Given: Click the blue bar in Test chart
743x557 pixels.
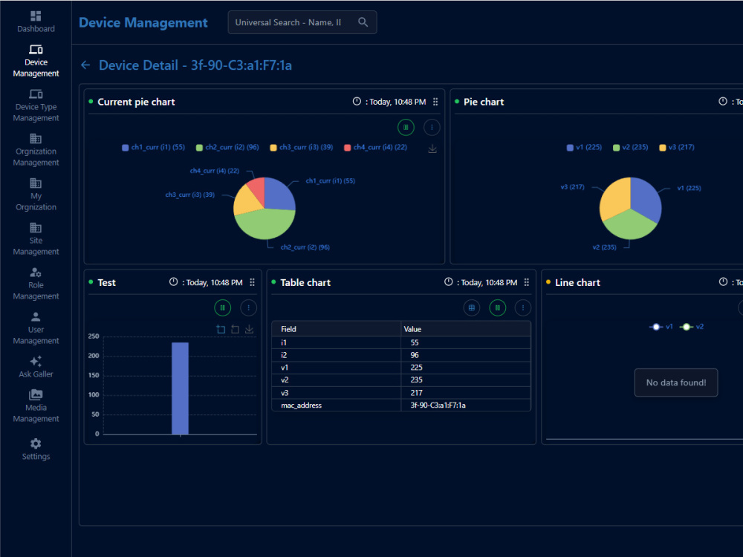Looking at the screenshot, I should pyautogui.click(x=180, y=388).
